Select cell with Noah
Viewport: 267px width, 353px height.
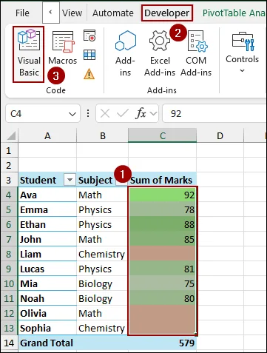(x=47, y=298)
